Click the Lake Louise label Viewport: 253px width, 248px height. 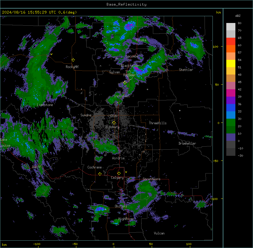(x=5, y=143)
